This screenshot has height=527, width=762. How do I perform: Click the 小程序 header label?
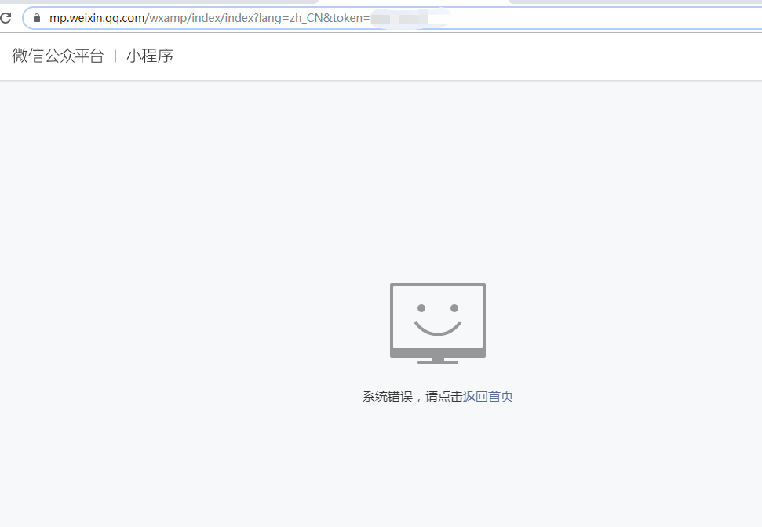pyautogui.click(x=150, y=56)
